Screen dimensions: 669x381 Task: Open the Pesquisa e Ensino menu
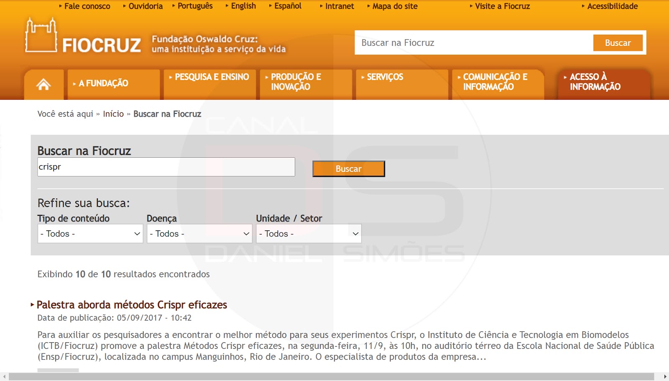click(x=210, y=84)
